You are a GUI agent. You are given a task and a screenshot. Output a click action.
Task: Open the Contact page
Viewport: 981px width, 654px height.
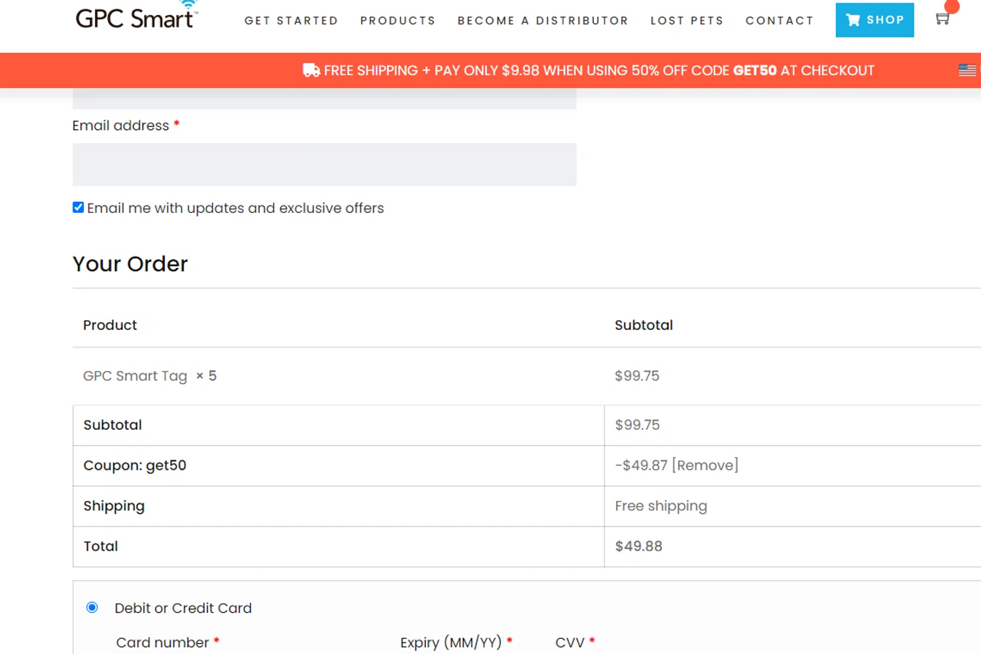point(780,21)
